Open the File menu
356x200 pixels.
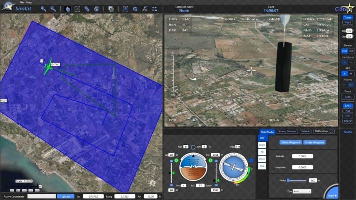22,2
